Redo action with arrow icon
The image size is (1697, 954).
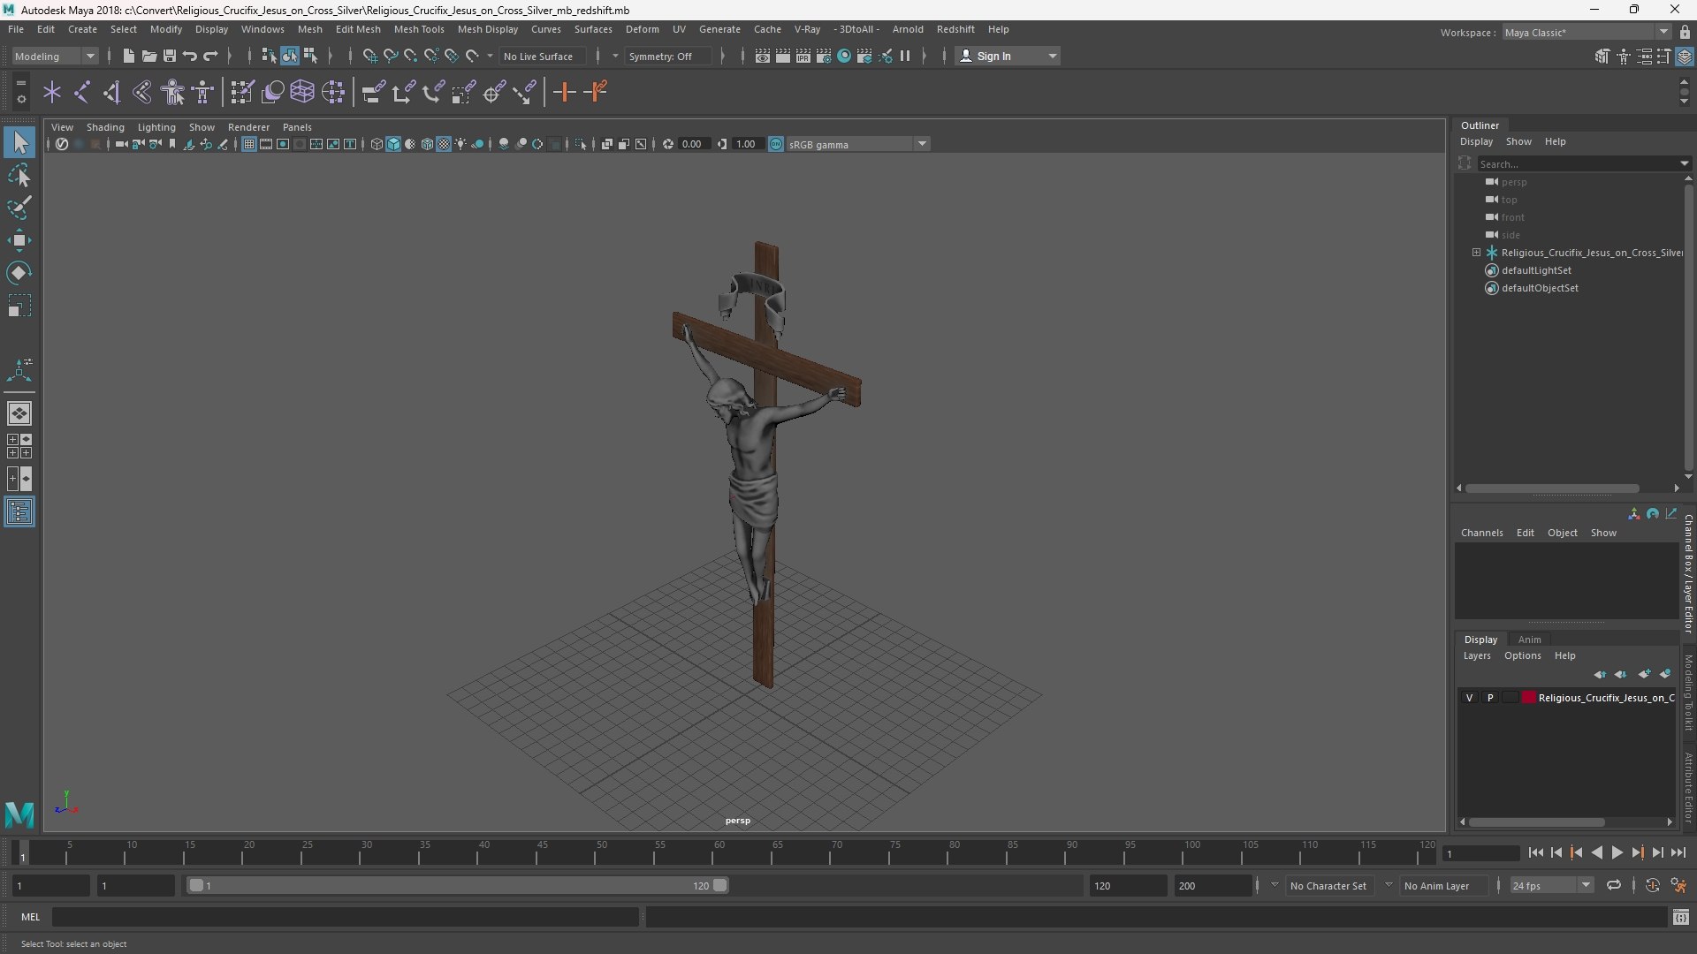click(x=210, y=56)
